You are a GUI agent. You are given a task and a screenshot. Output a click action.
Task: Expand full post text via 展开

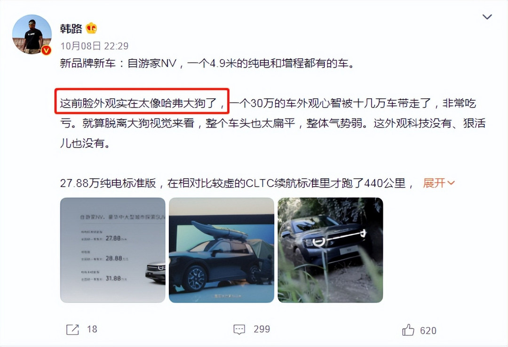[434, 183]
